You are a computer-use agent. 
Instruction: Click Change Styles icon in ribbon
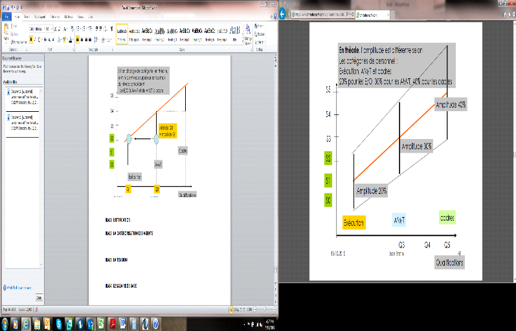tap(248, 29)
